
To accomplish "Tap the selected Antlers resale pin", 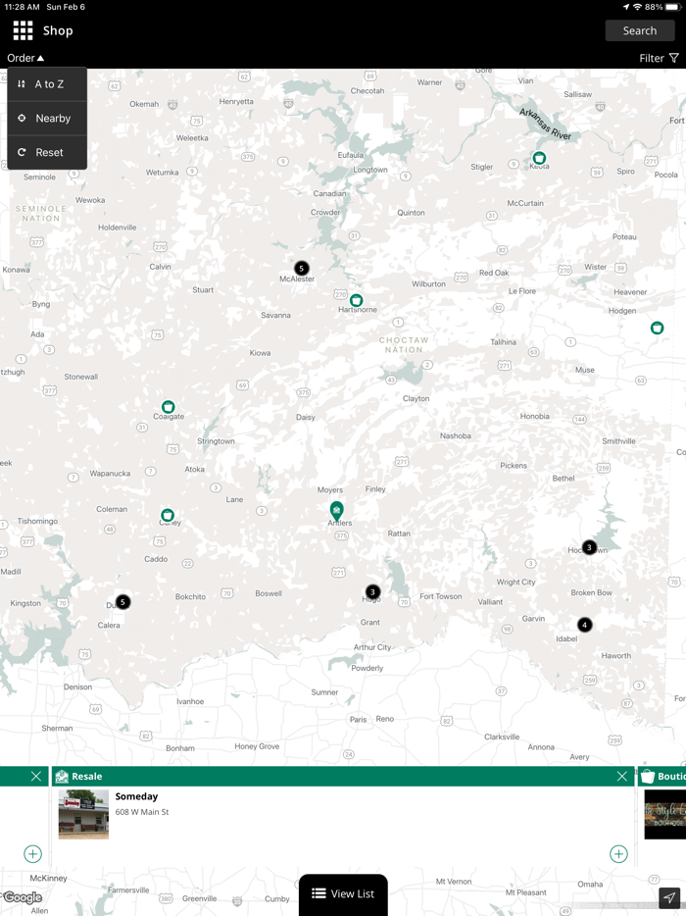I will (336, 511).
